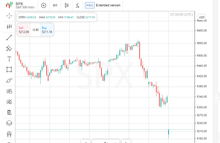
Task: Open the object layers icon
Action: click(9, 123)
